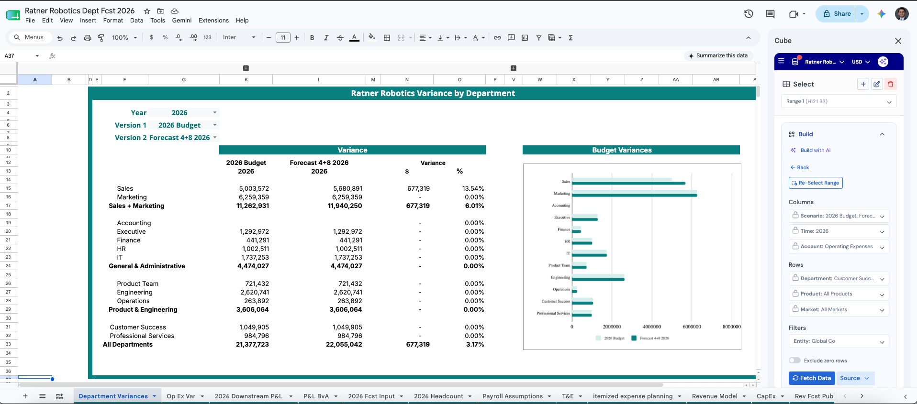
Task: Move document folder icon
Action: pos(161,11)
